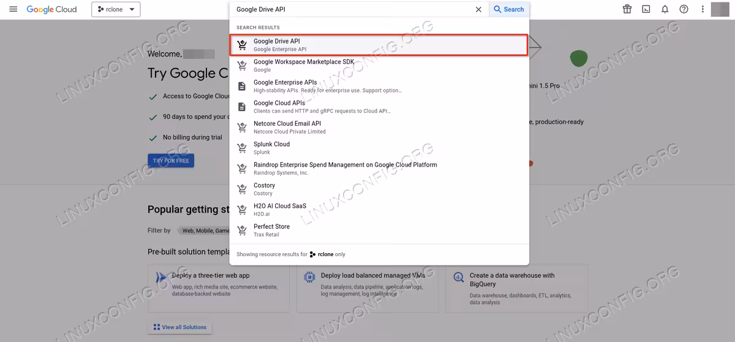This screenshot has width=735, height=342.
Task: Select the Google Drive API search result
Action: (379, 45)
